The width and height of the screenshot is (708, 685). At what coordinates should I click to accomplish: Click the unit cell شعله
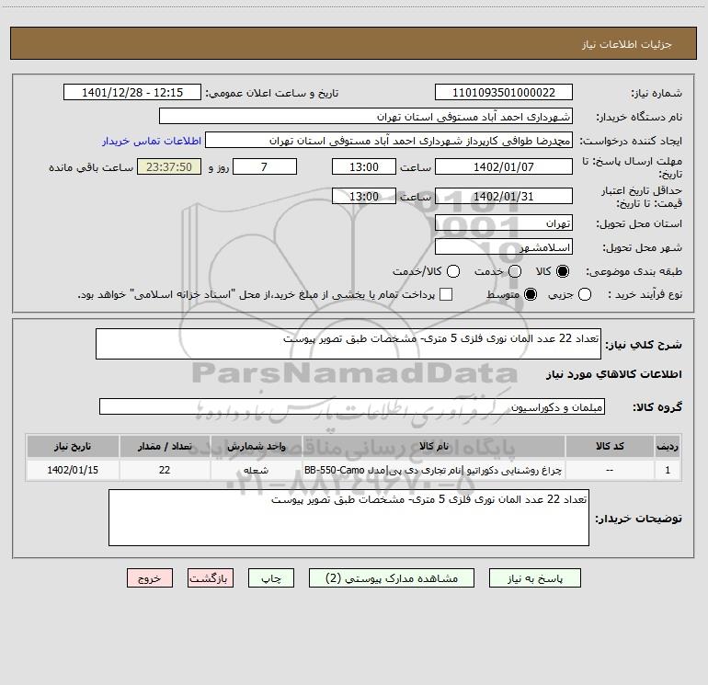256,470
